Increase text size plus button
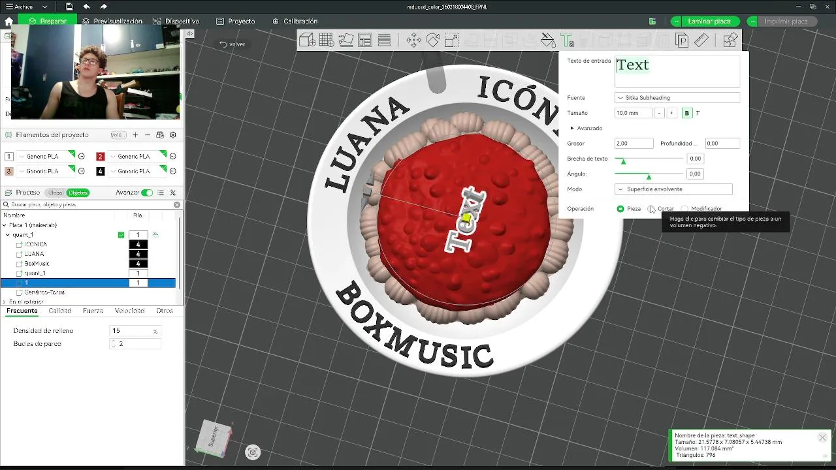Image resolution: width=836 pixels, height=470 pixels. tap(671, 113)
